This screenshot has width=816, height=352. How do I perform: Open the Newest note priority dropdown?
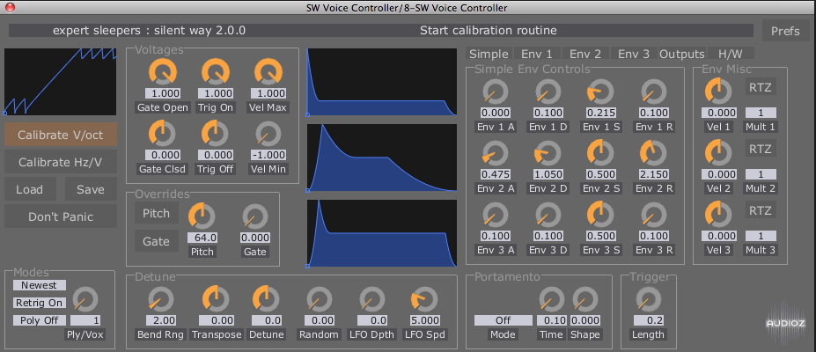39,285
